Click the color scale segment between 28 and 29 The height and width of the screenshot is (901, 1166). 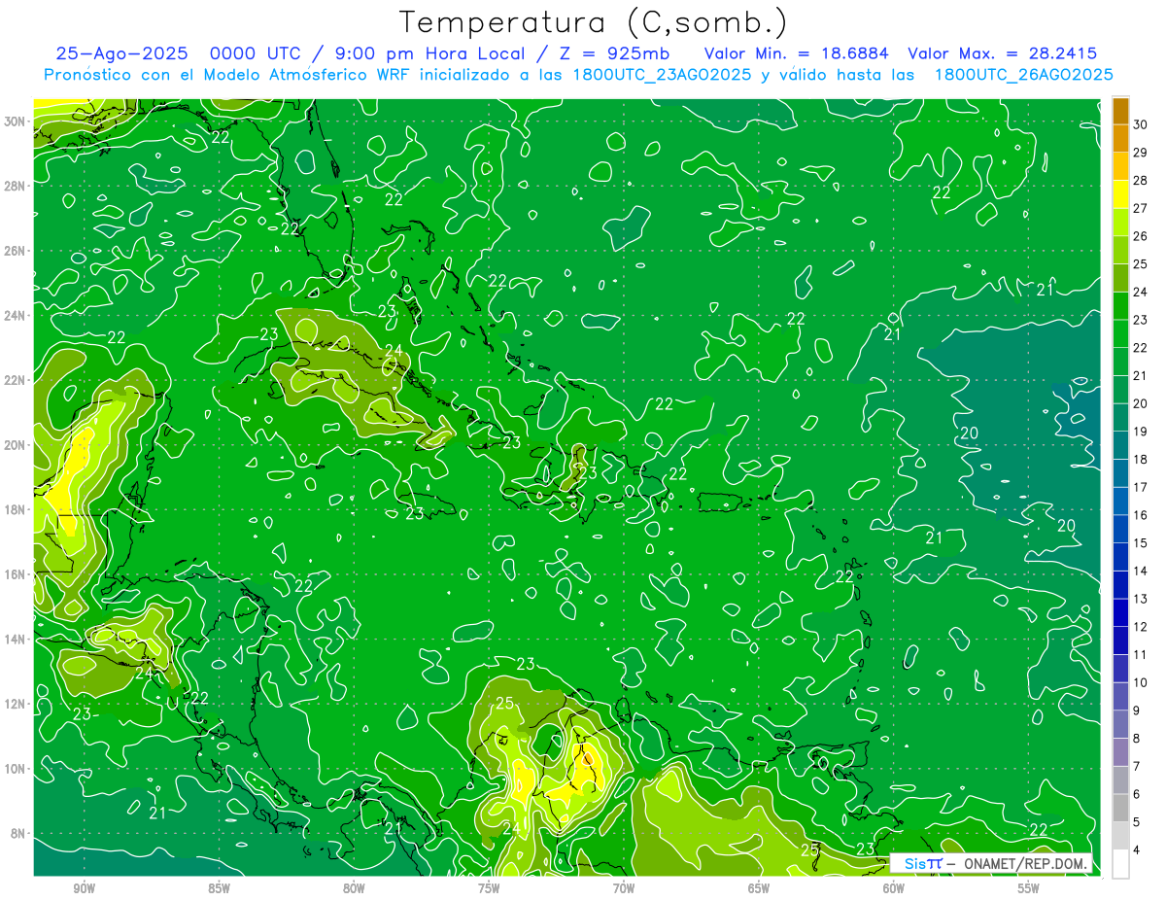pos(1120,167)
